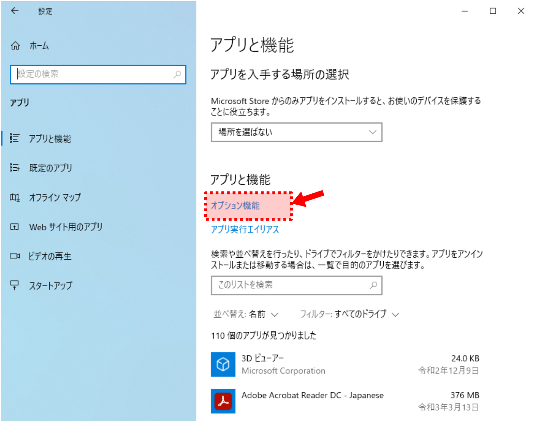Select アプリと機能 in the sidebar menu
This screenshot has height=421, width=533.
tap(50, 139)
